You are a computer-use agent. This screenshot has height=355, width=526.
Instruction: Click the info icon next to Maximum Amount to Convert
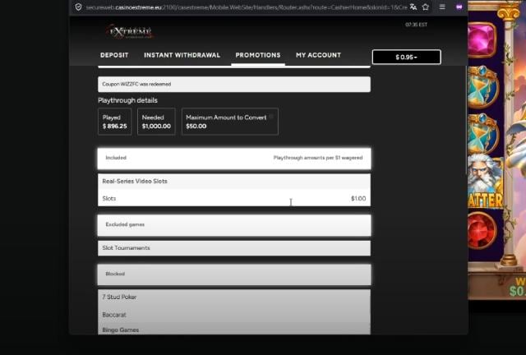pos(271,117)
